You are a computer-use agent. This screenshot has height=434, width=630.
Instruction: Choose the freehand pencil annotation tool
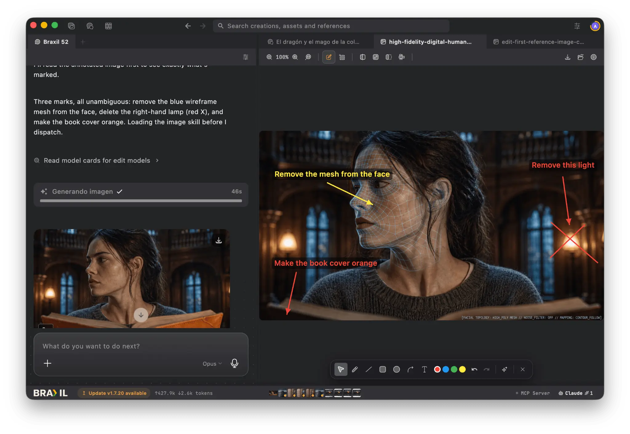(355, 369)
